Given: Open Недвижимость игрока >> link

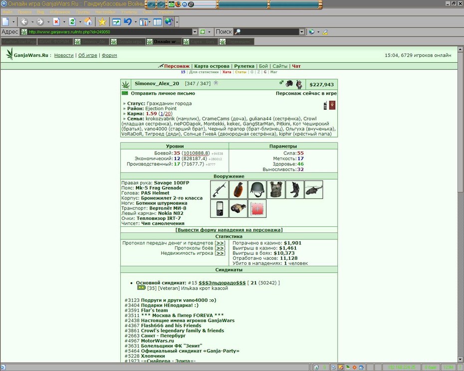Looking at the screenshot, I should [220, 253].
